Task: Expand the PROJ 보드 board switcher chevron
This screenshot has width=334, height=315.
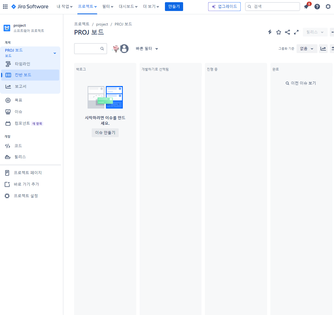Action: tap(55, 53)
